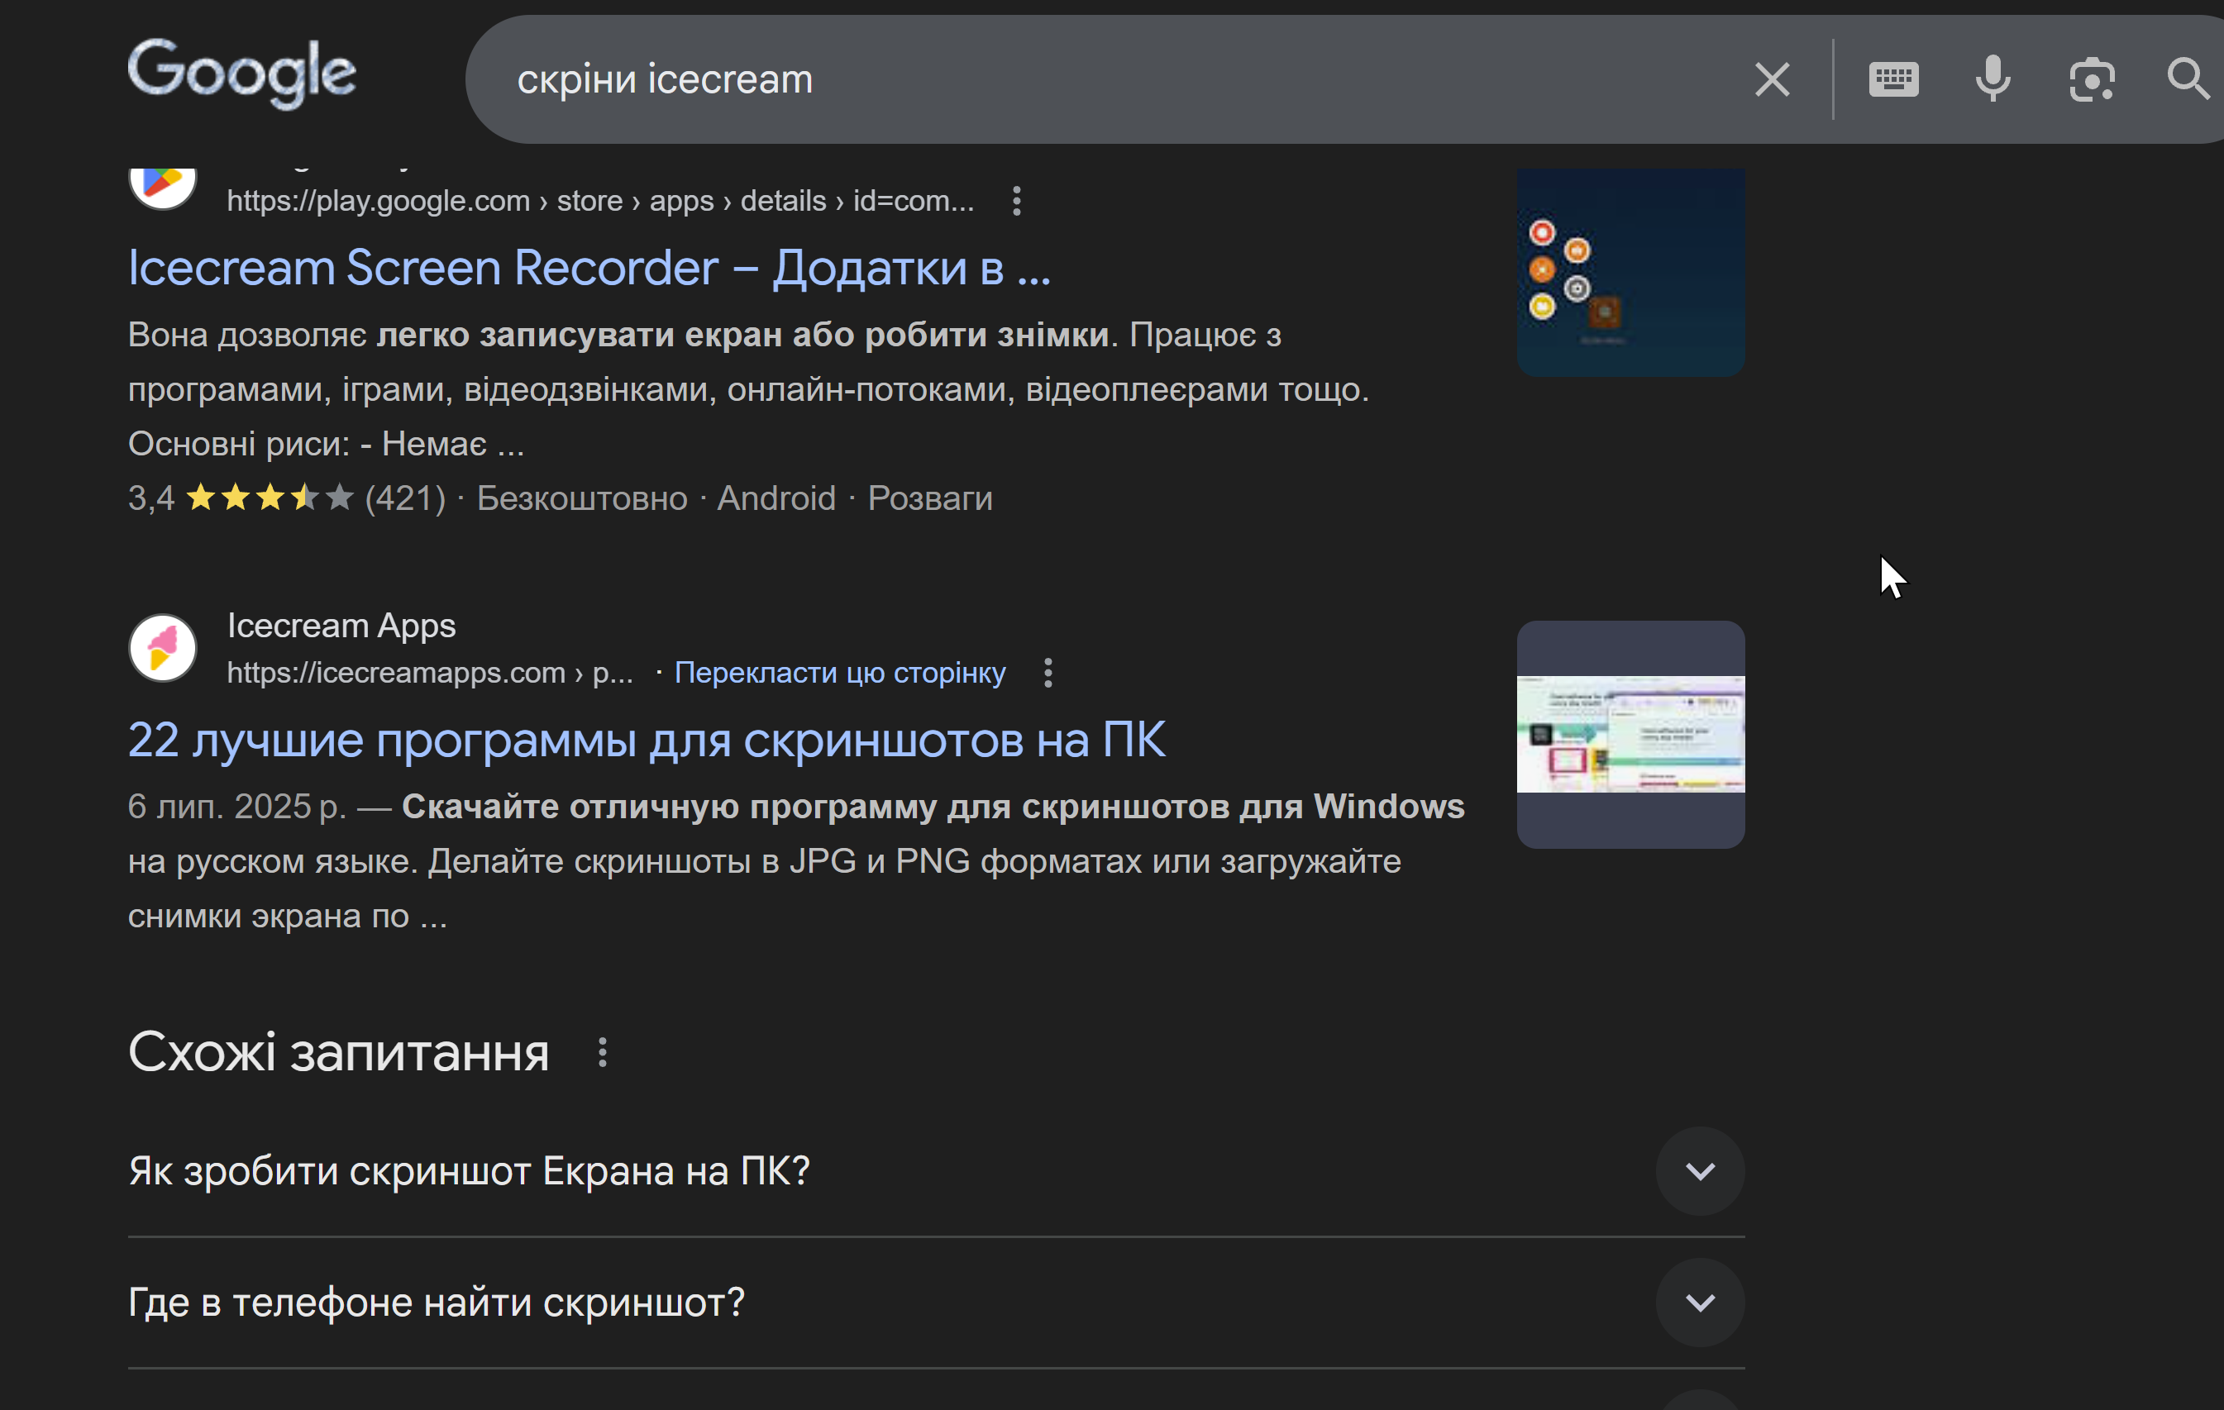Click the Google logo
The image size is (2224, 1410).
241,74
